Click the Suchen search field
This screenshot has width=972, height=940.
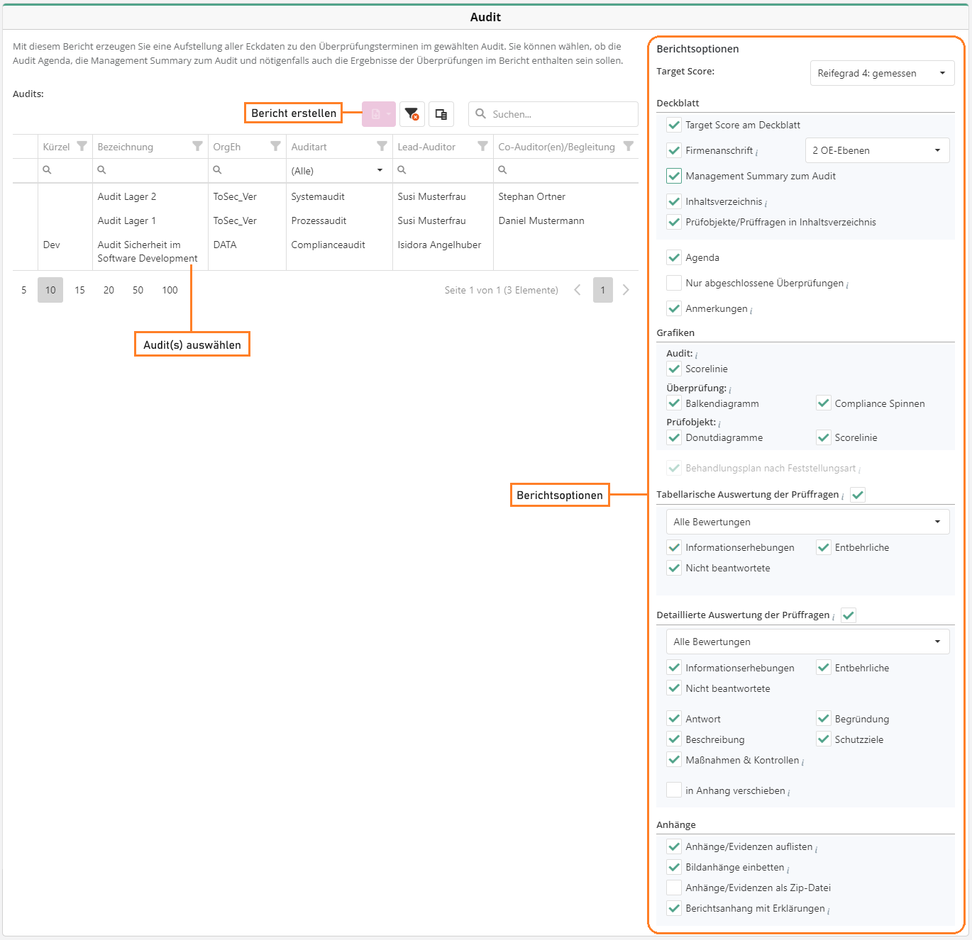(x=560, y=114)
